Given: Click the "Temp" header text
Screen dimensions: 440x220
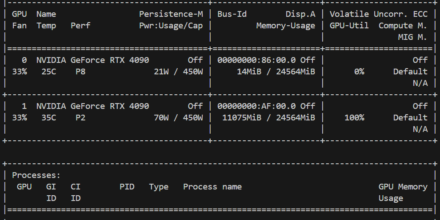Looking at the screenshot, I should (x=46, y=26).
